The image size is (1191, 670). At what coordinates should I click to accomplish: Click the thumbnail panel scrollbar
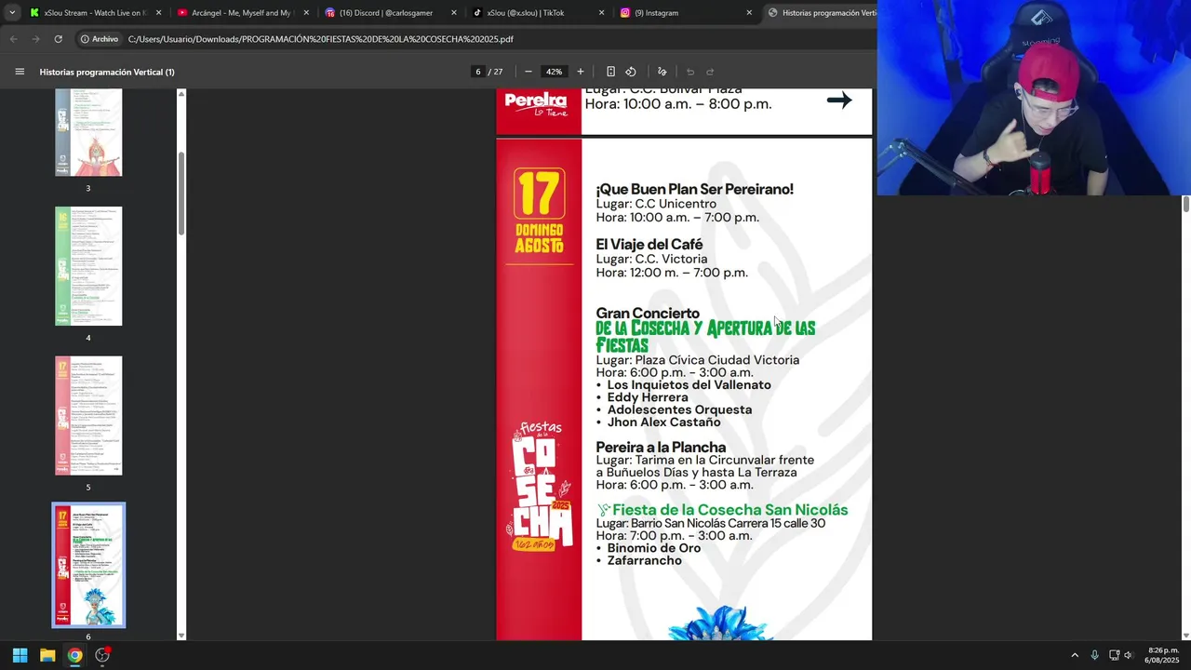[x=181, y=193]
